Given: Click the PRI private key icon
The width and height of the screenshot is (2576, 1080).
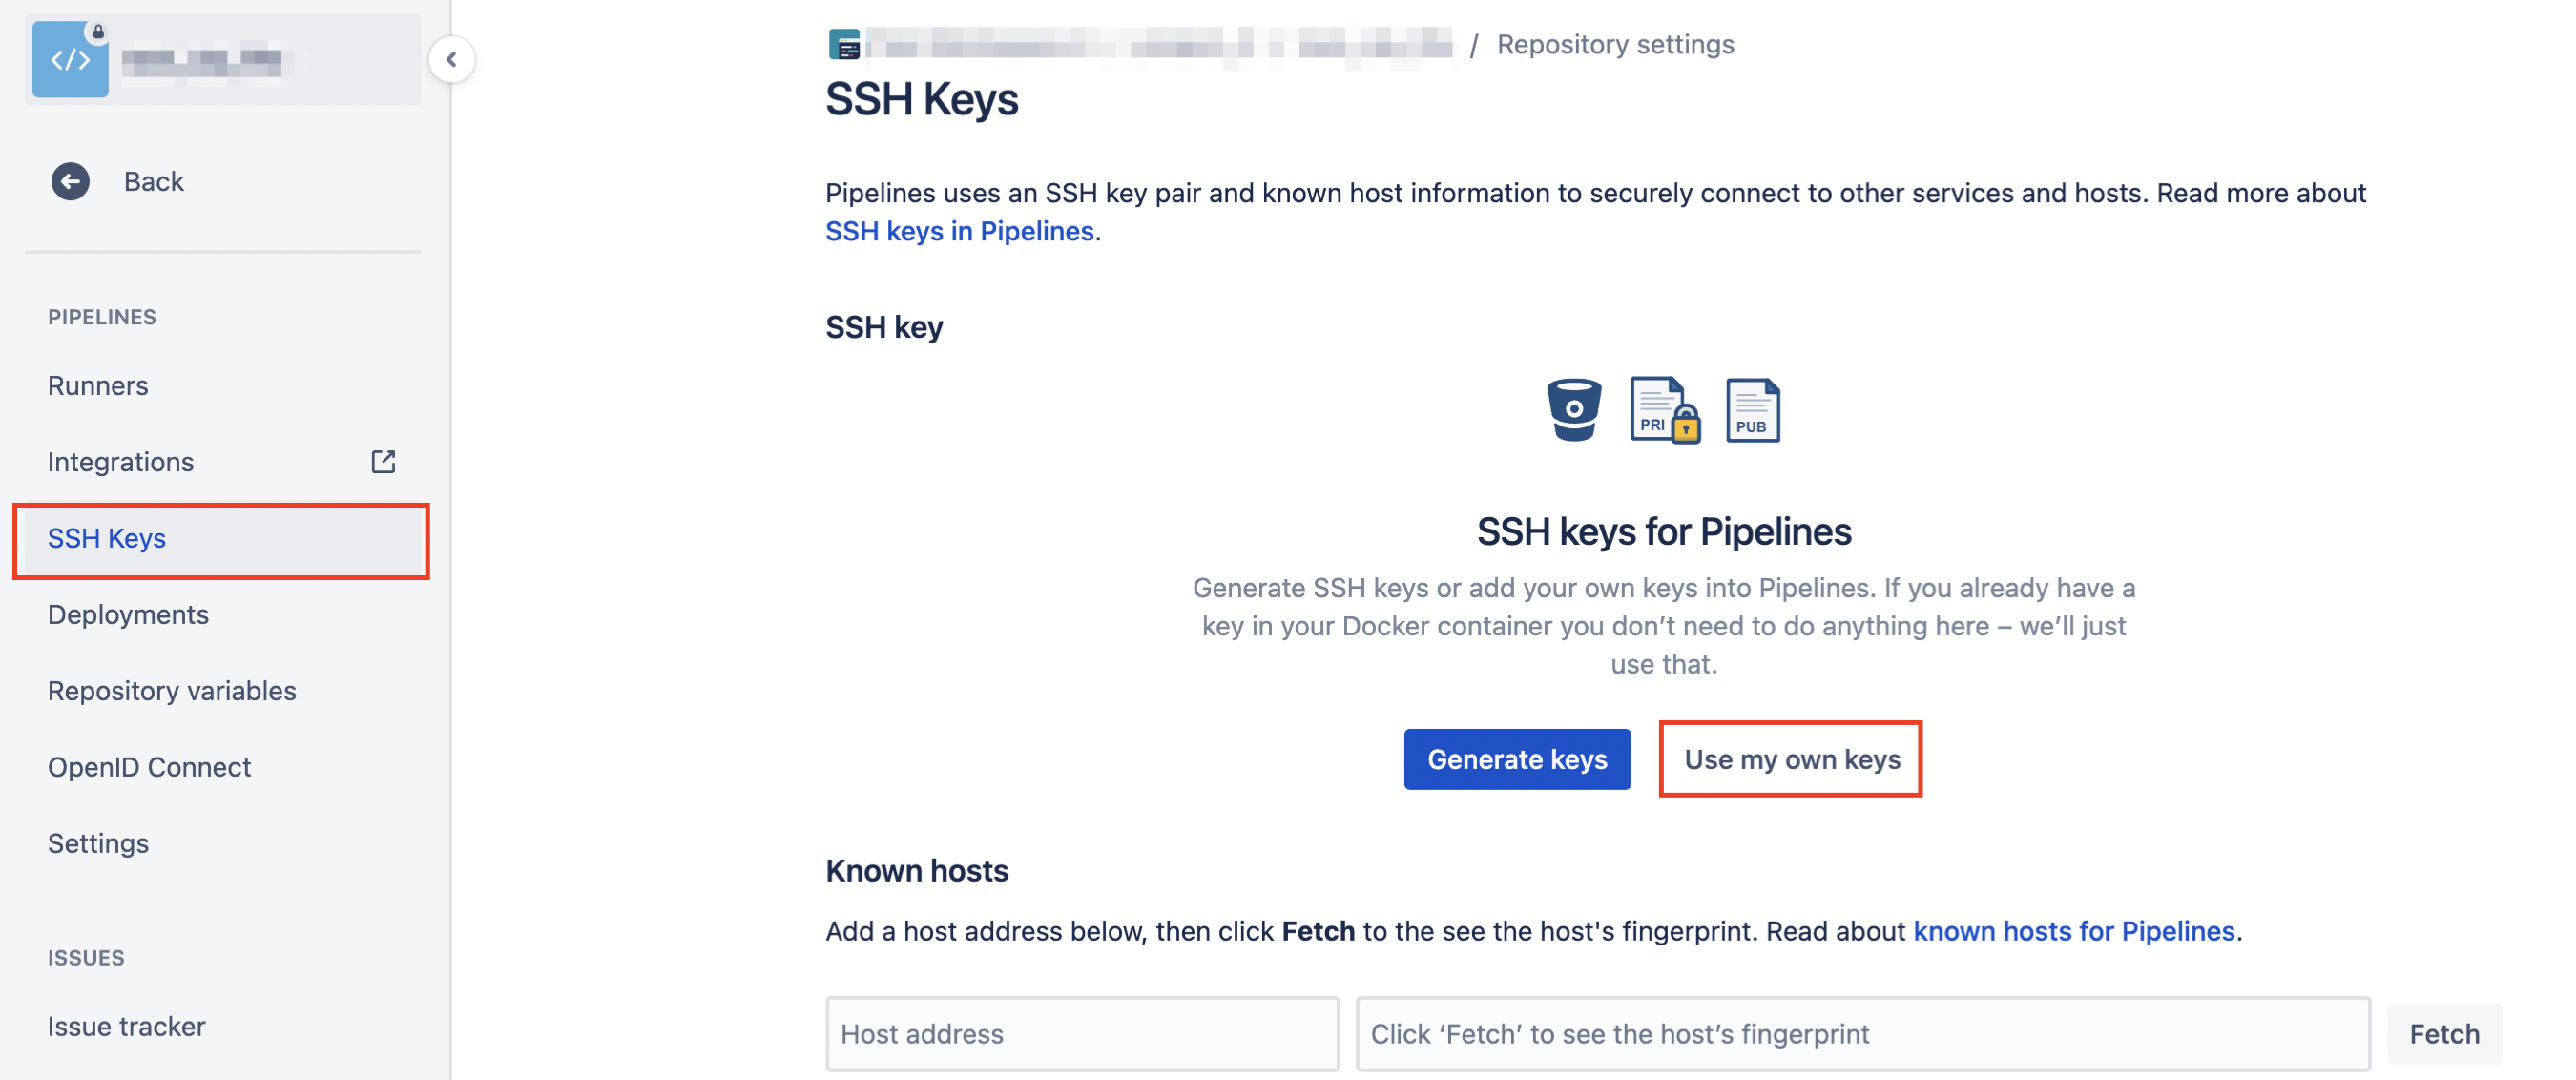Looking at the screenshot, I should [x=1663, y=410].
